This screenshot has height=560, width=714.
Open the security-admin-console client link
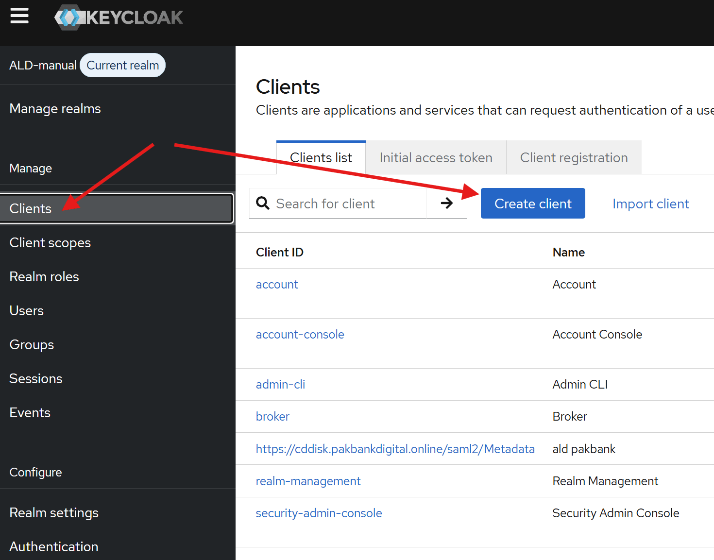tap(319, 513)
